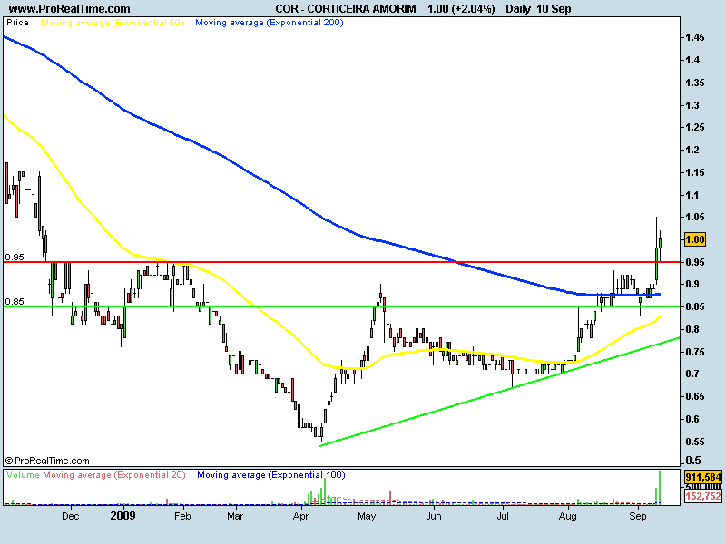This screenshot has width=726, height=544.
Task: Click the 1.3 price axis value
Action: coord(692,105)
